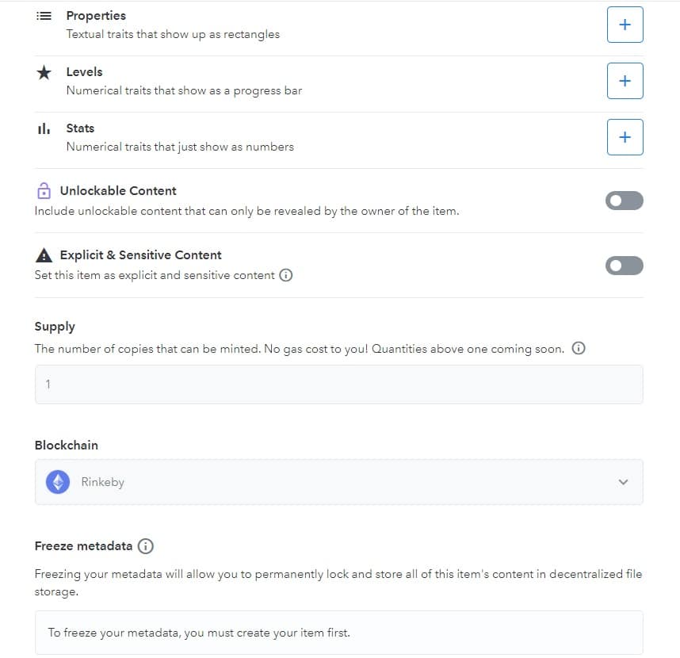
Task: Enable the Unlockable Content toggle
Action: click(625, 201)
